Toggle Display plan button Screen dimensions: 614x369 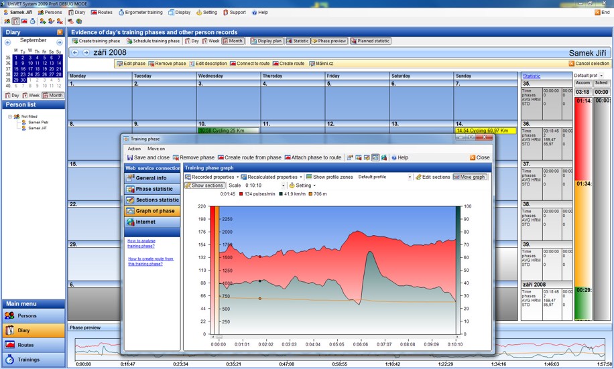pos(267,41)
